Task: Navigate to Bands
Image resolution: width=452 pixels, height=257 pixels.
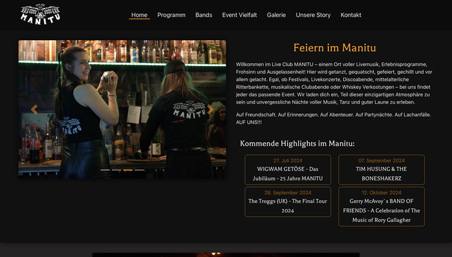Action: [204, 15]
